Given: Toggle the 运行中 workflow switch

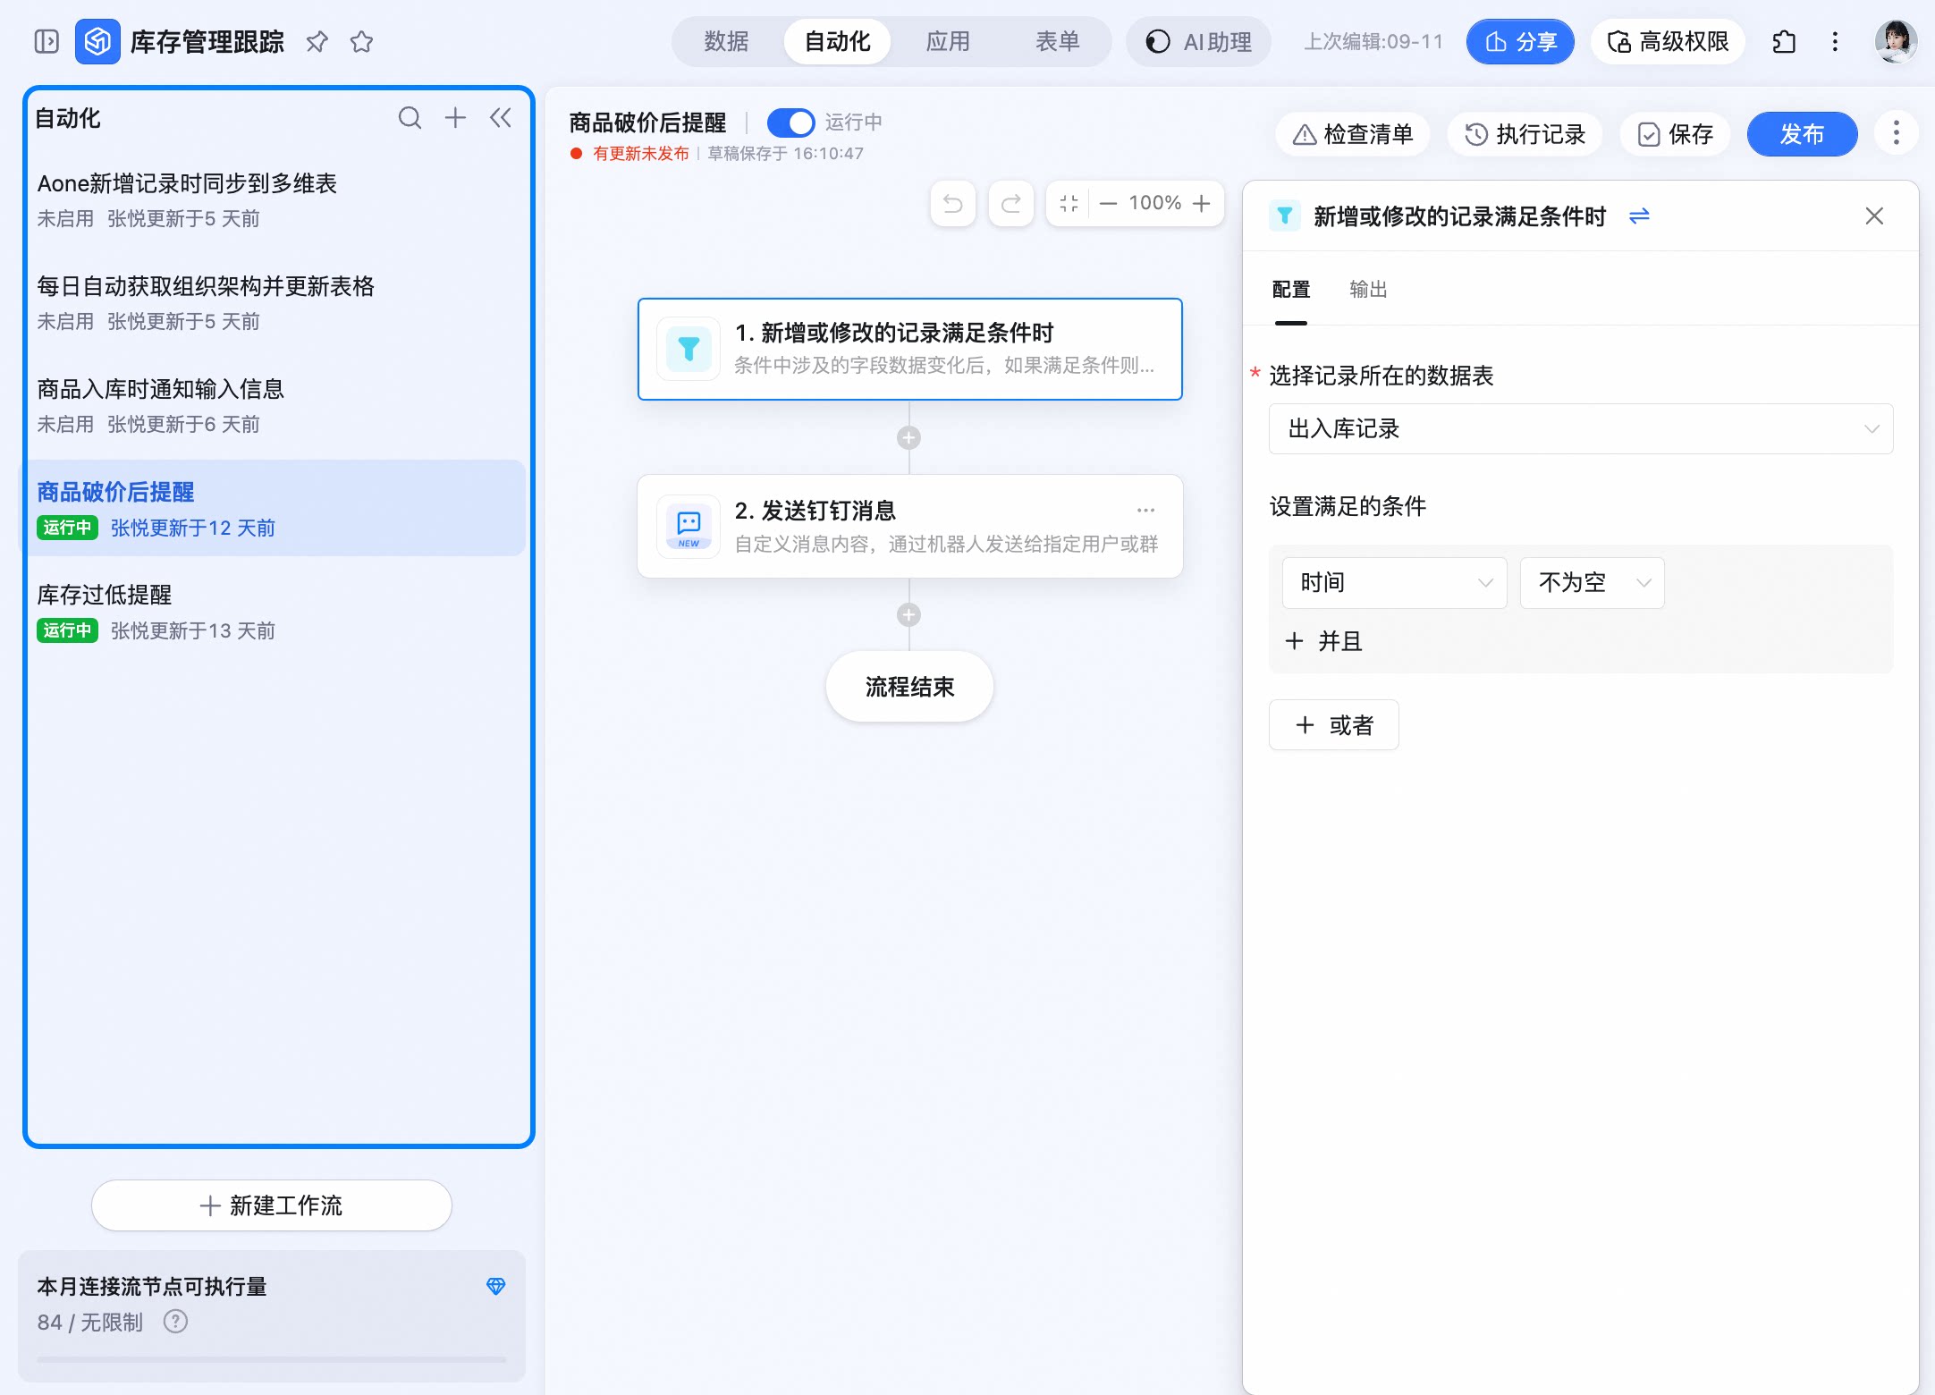Looking at the screenshot, I should pos(790,123).
